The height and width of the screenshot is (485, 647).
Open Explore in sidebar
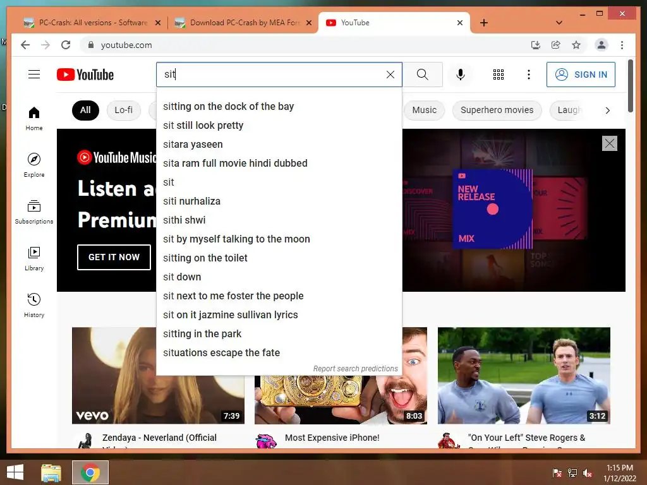point(34,165)
